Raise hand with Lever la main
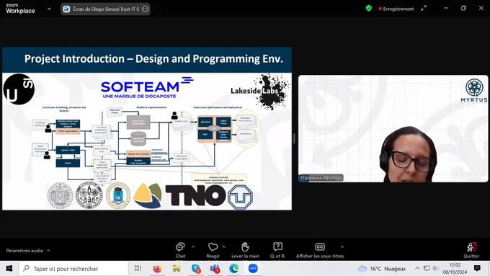The width and height of the screenshot is (490, 276). [245, 250]
